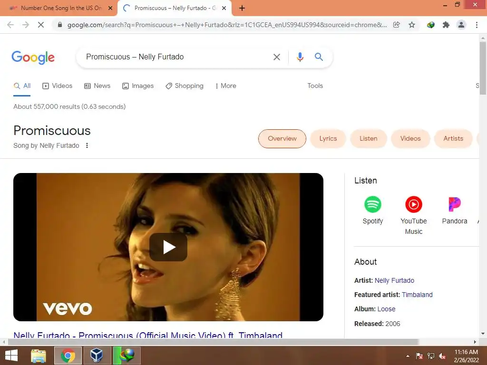Screen dimensions: 487x365
Task: Open the Chrome three-dot menu
Action: pos(477,25)
